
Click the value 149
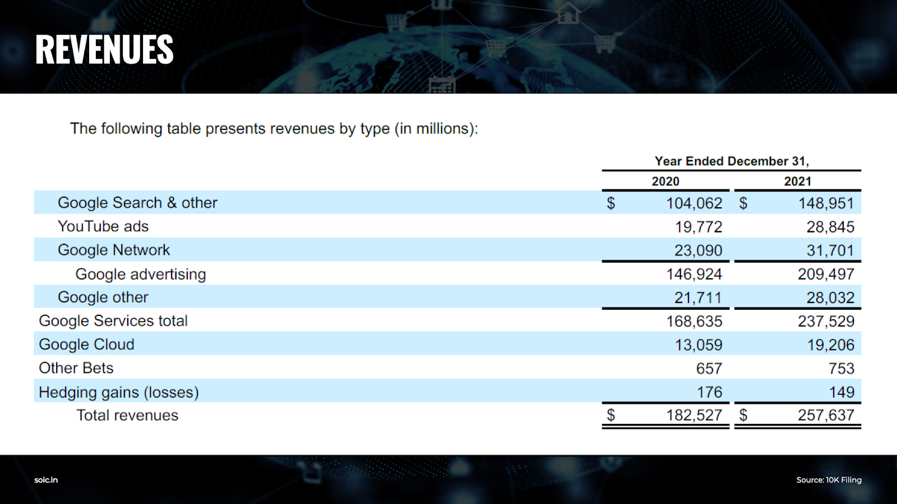(x=842, y=392)
